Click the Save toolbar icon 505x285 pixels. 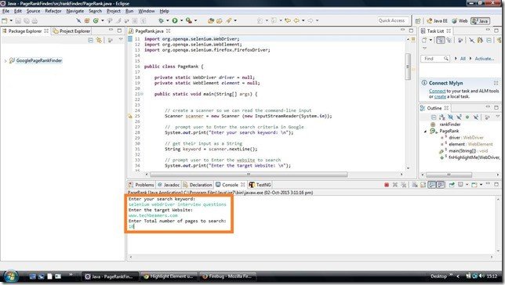[x=18, y=20]
